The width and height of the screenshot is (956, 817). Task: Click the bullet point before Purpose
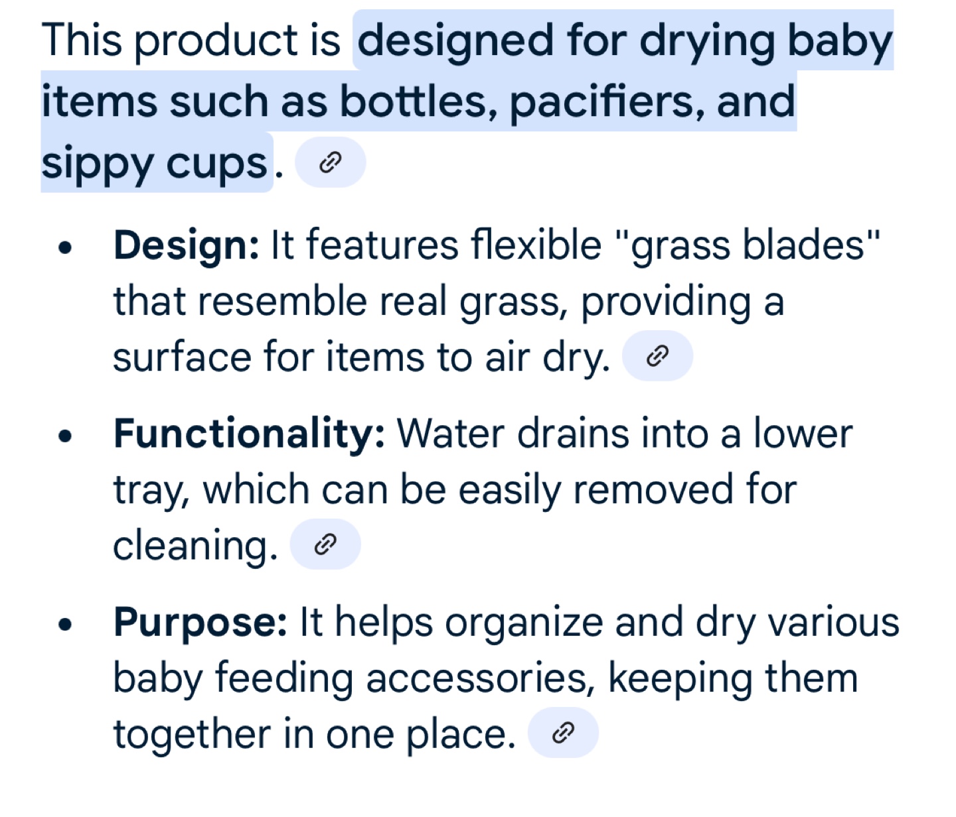pyautogui.click(x=64, y=625)
